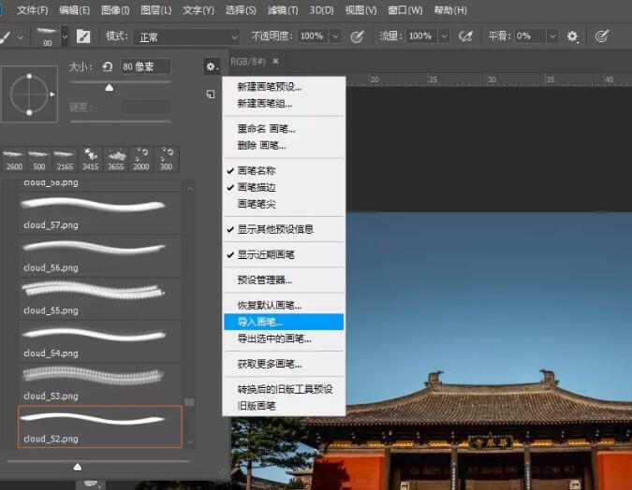
Task: Toggle the 画笔描边 checked option
Action: point(257,187)
